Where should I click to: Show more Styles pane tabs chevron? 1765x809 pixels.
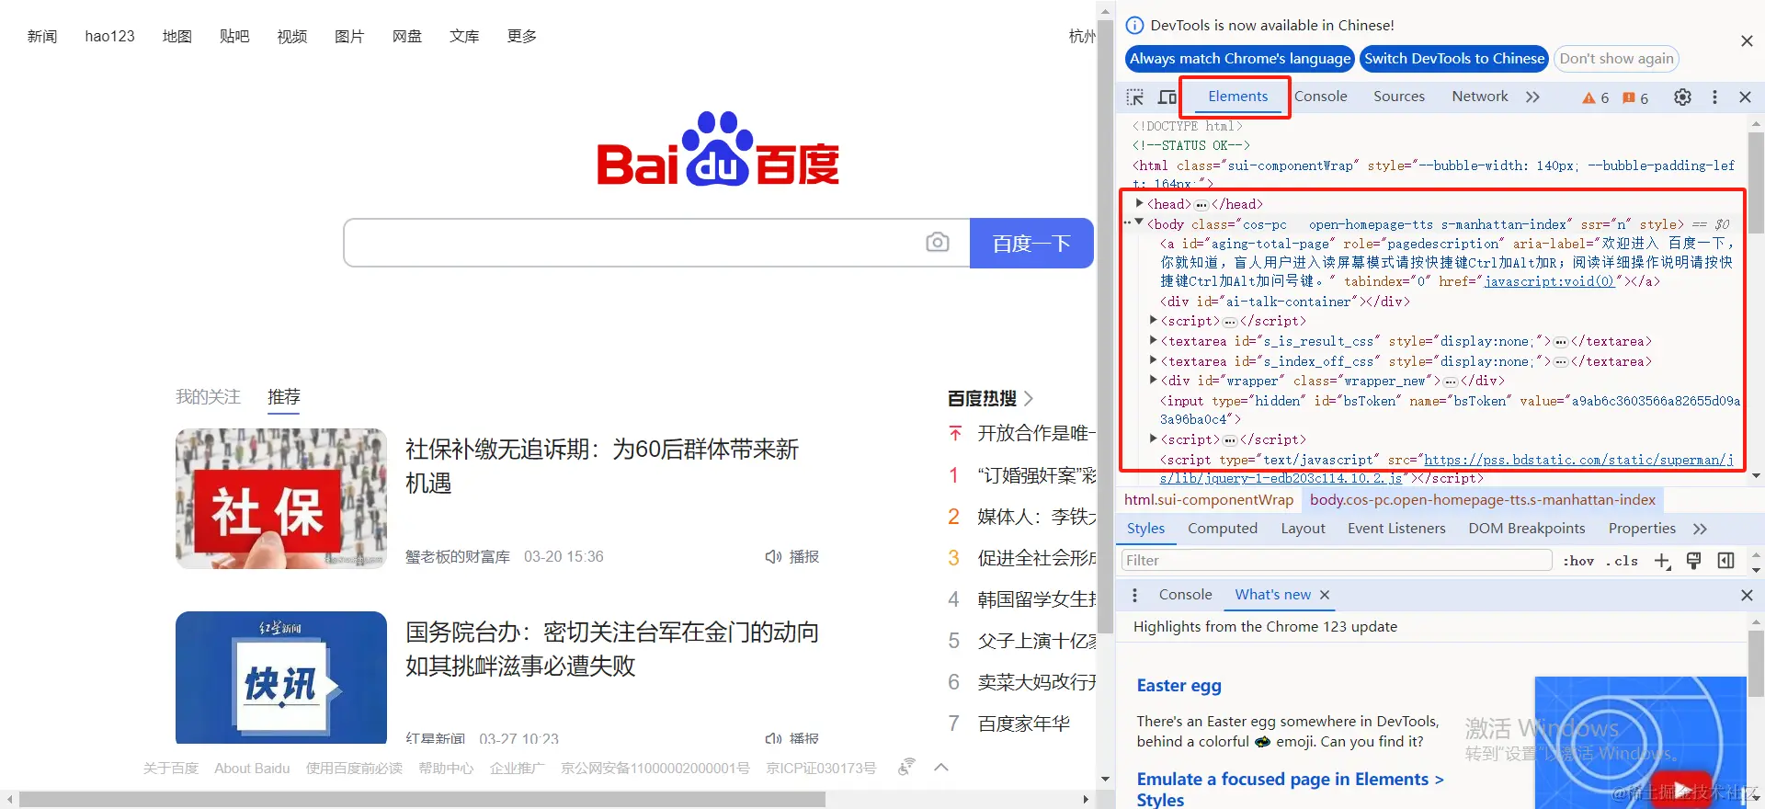click(1700, 529)
